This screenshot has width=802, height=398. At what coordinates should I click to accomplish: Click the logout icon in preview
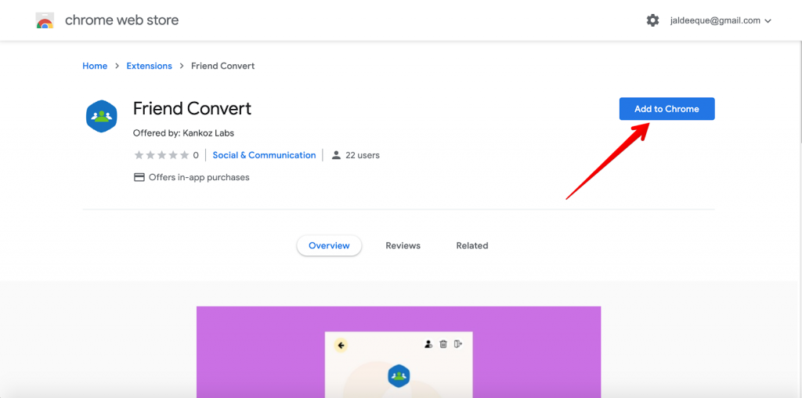coord(457,344)
